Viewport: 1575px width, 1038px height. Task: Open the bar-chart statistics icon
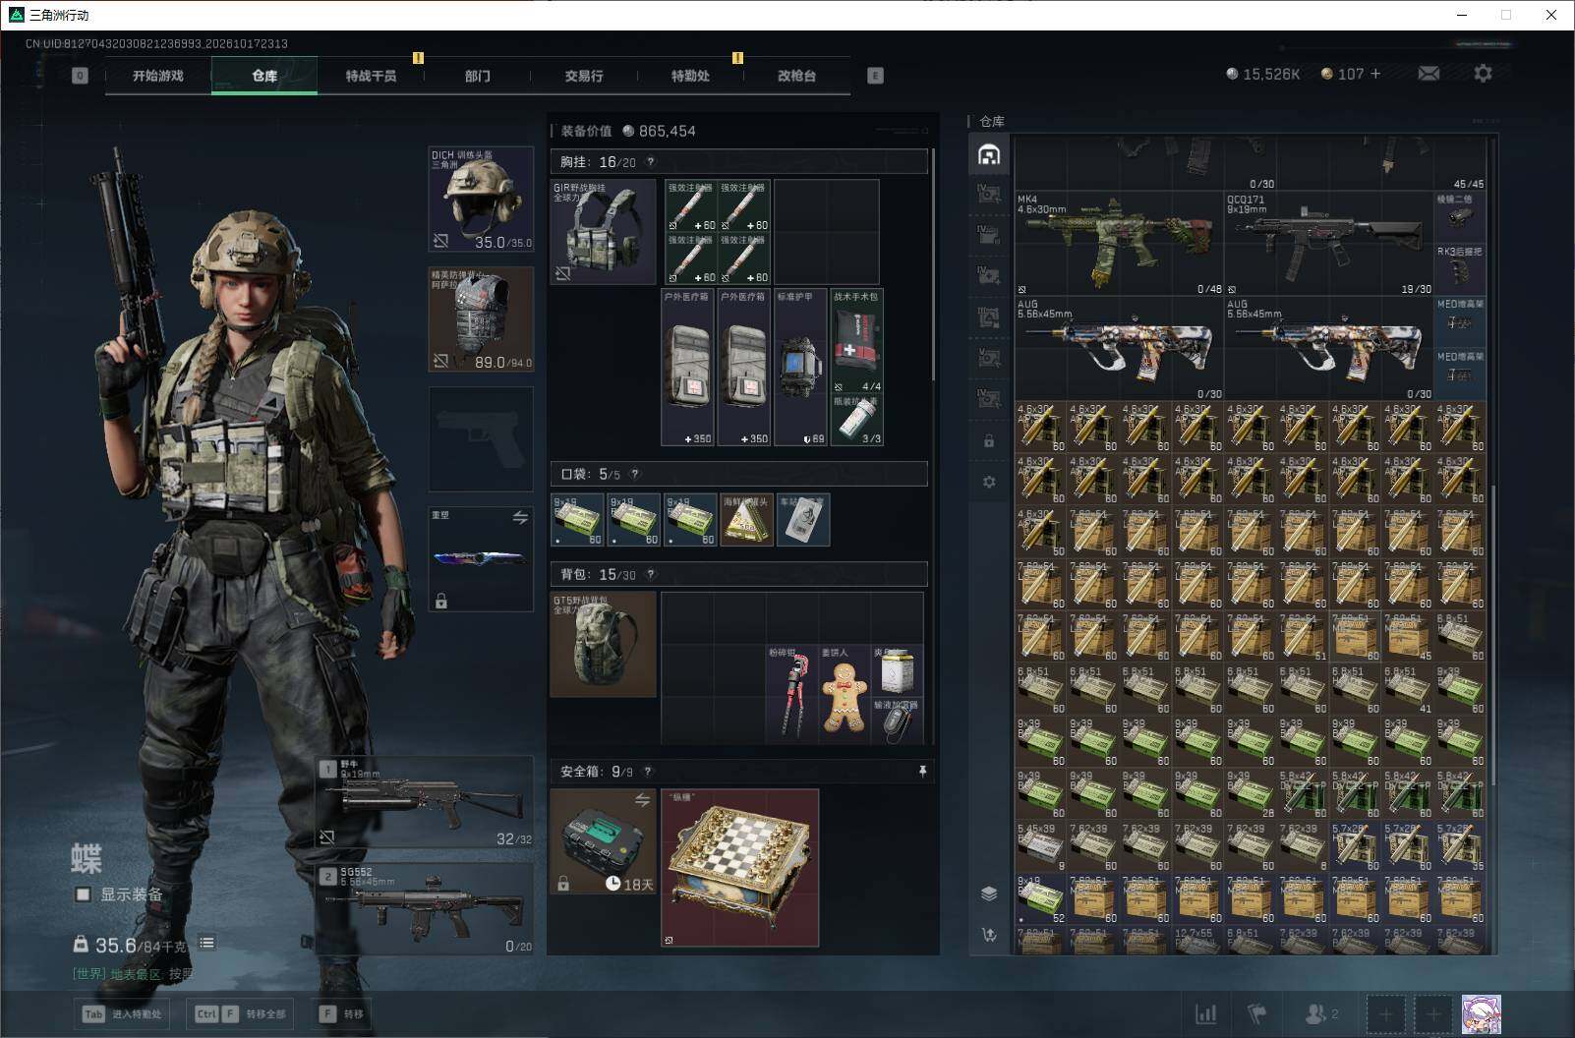pyautogui.click(x=1205, y=1013)
